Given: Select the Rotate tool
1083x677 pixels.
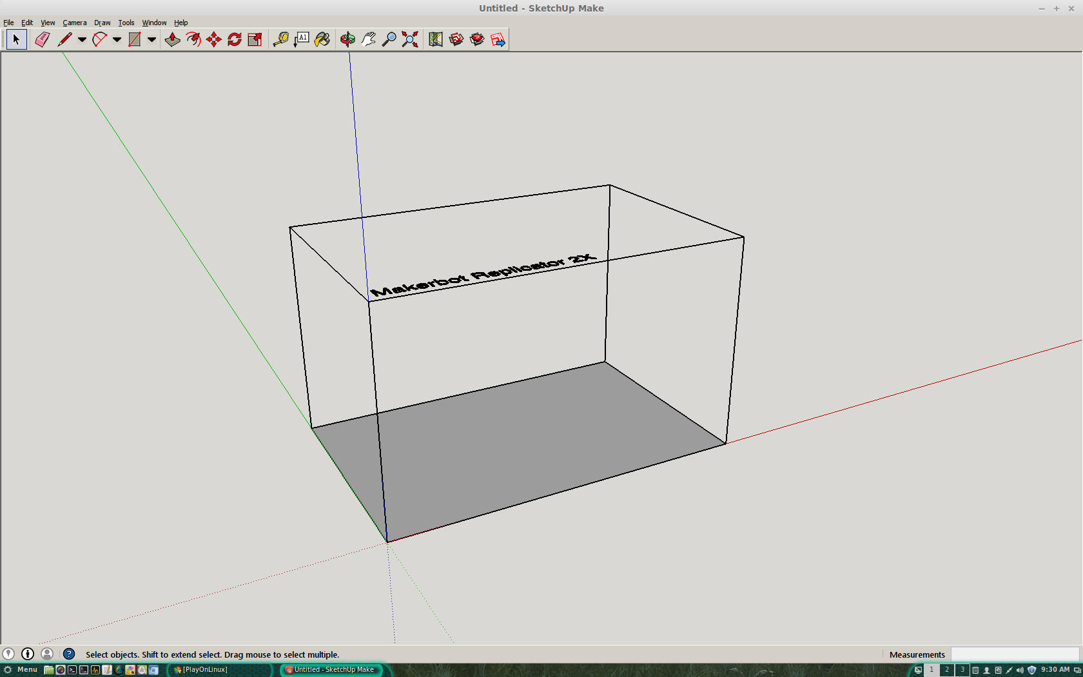Looking at the screenshot, I should (235, 40).
